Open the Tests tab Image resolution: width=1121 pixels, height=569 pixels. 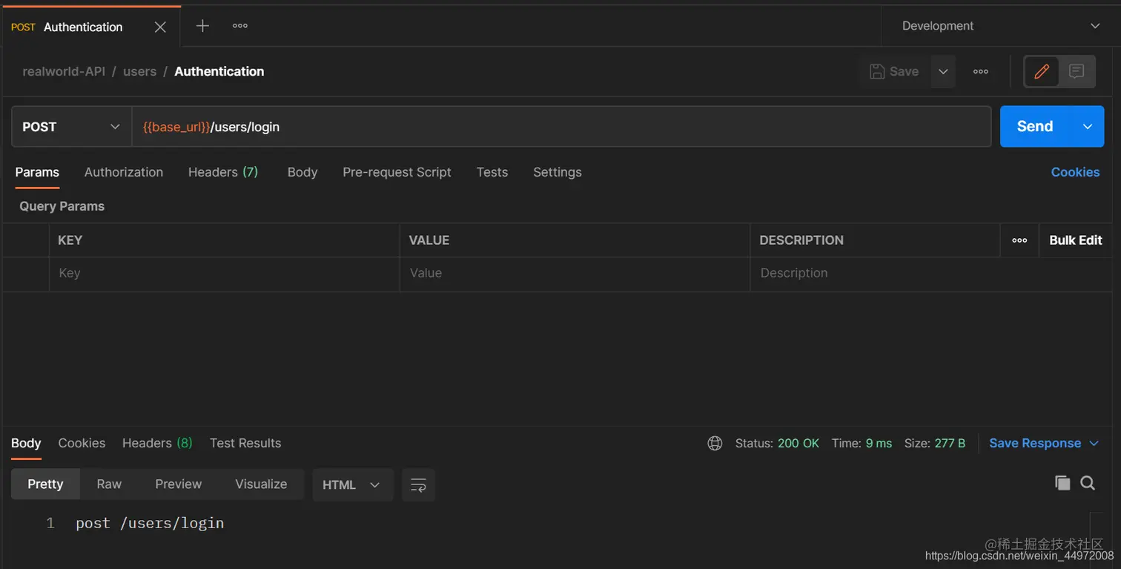coord(492,172)
